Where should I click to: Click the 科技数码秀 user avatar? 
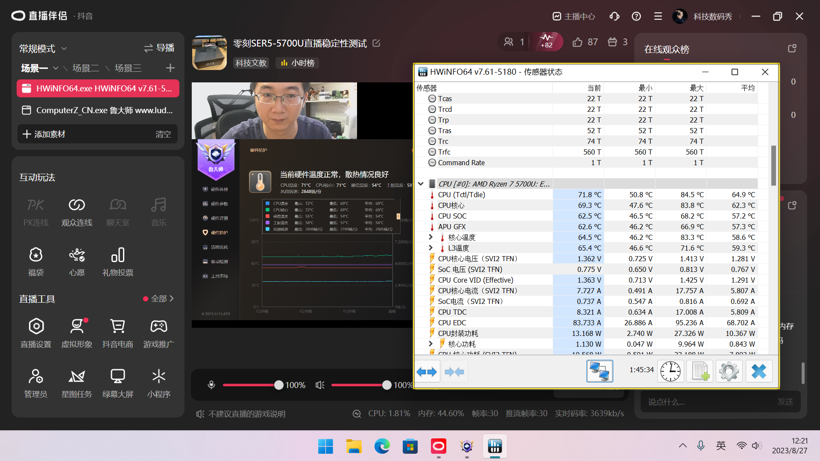tap(679, 16)
